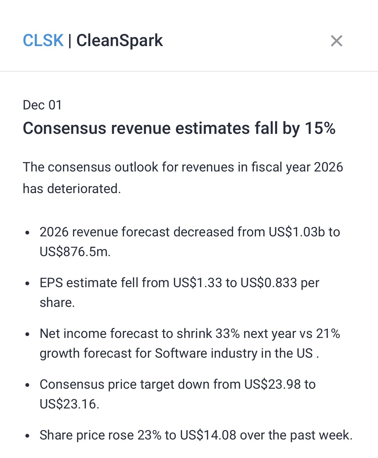Click the CleanSpark company name

coord(119,41)
